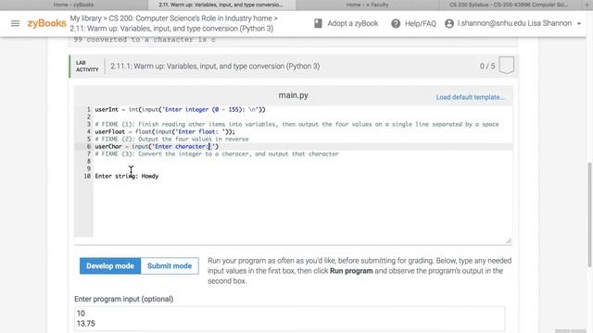Click the 0 / 5 score text

[487, 66]
